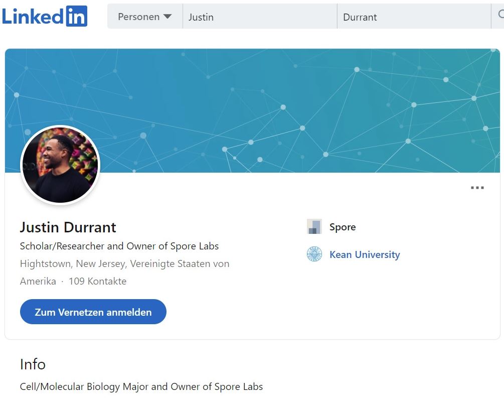Click the search magnifier icon

[500, 15]
